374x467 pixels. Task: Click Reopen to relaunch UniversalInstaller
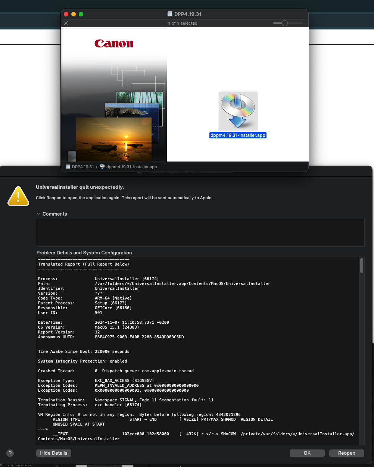(x=347, y=453)
